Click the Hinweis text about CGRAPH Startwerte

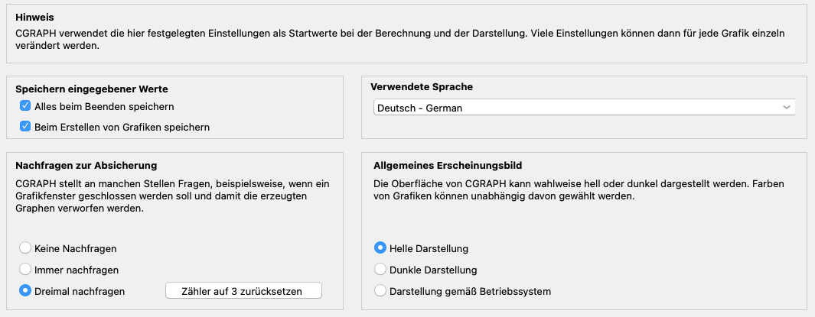[x=268, y=34]
